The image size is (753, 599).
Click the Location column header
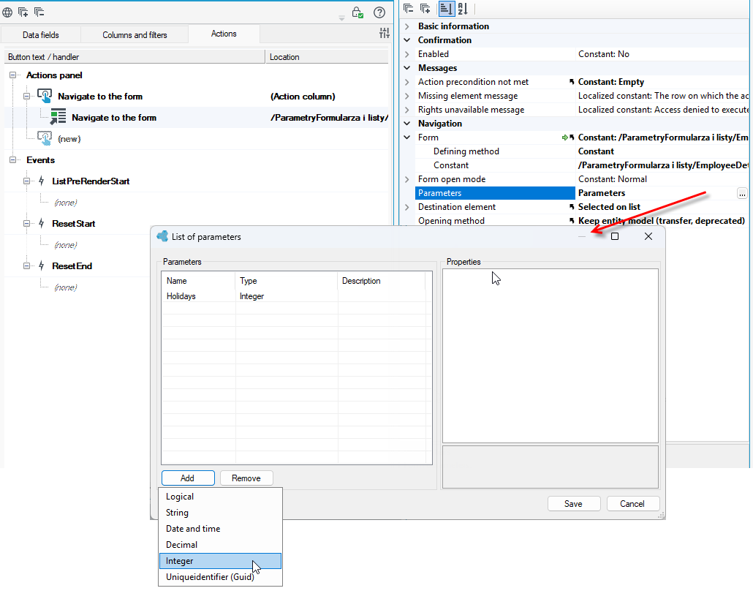[327, 56]
